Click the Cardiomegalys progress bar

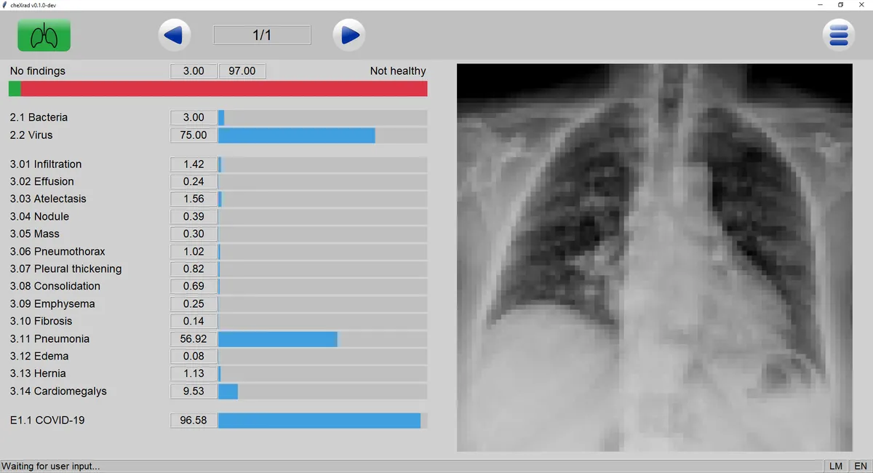tap(322, 391)
